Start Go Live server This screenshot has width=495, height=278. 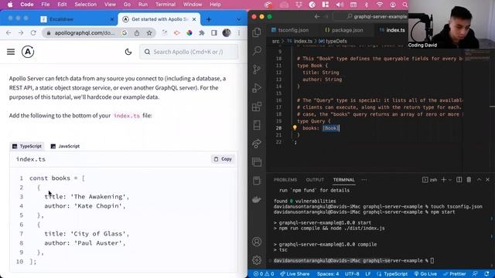425,274
